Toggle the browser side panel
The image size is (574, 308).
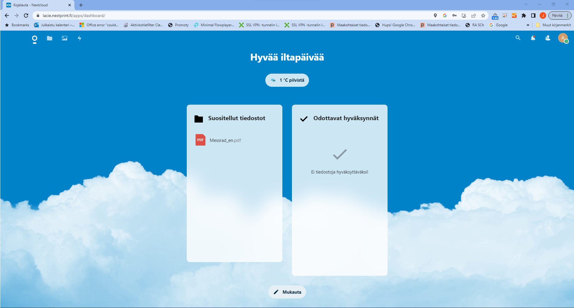pos(533,16)
